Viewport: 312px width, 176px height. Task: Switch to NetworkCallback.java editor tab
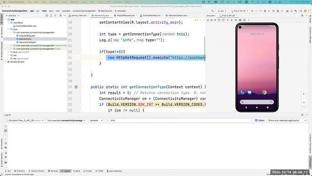(x=176, y=15)
